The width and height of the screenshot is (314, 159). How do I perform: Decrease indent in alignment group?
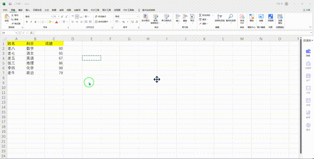(86, 22)
